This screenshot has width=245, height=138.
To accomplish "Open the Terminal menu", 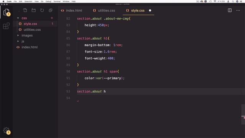I will tap(57, 2).
